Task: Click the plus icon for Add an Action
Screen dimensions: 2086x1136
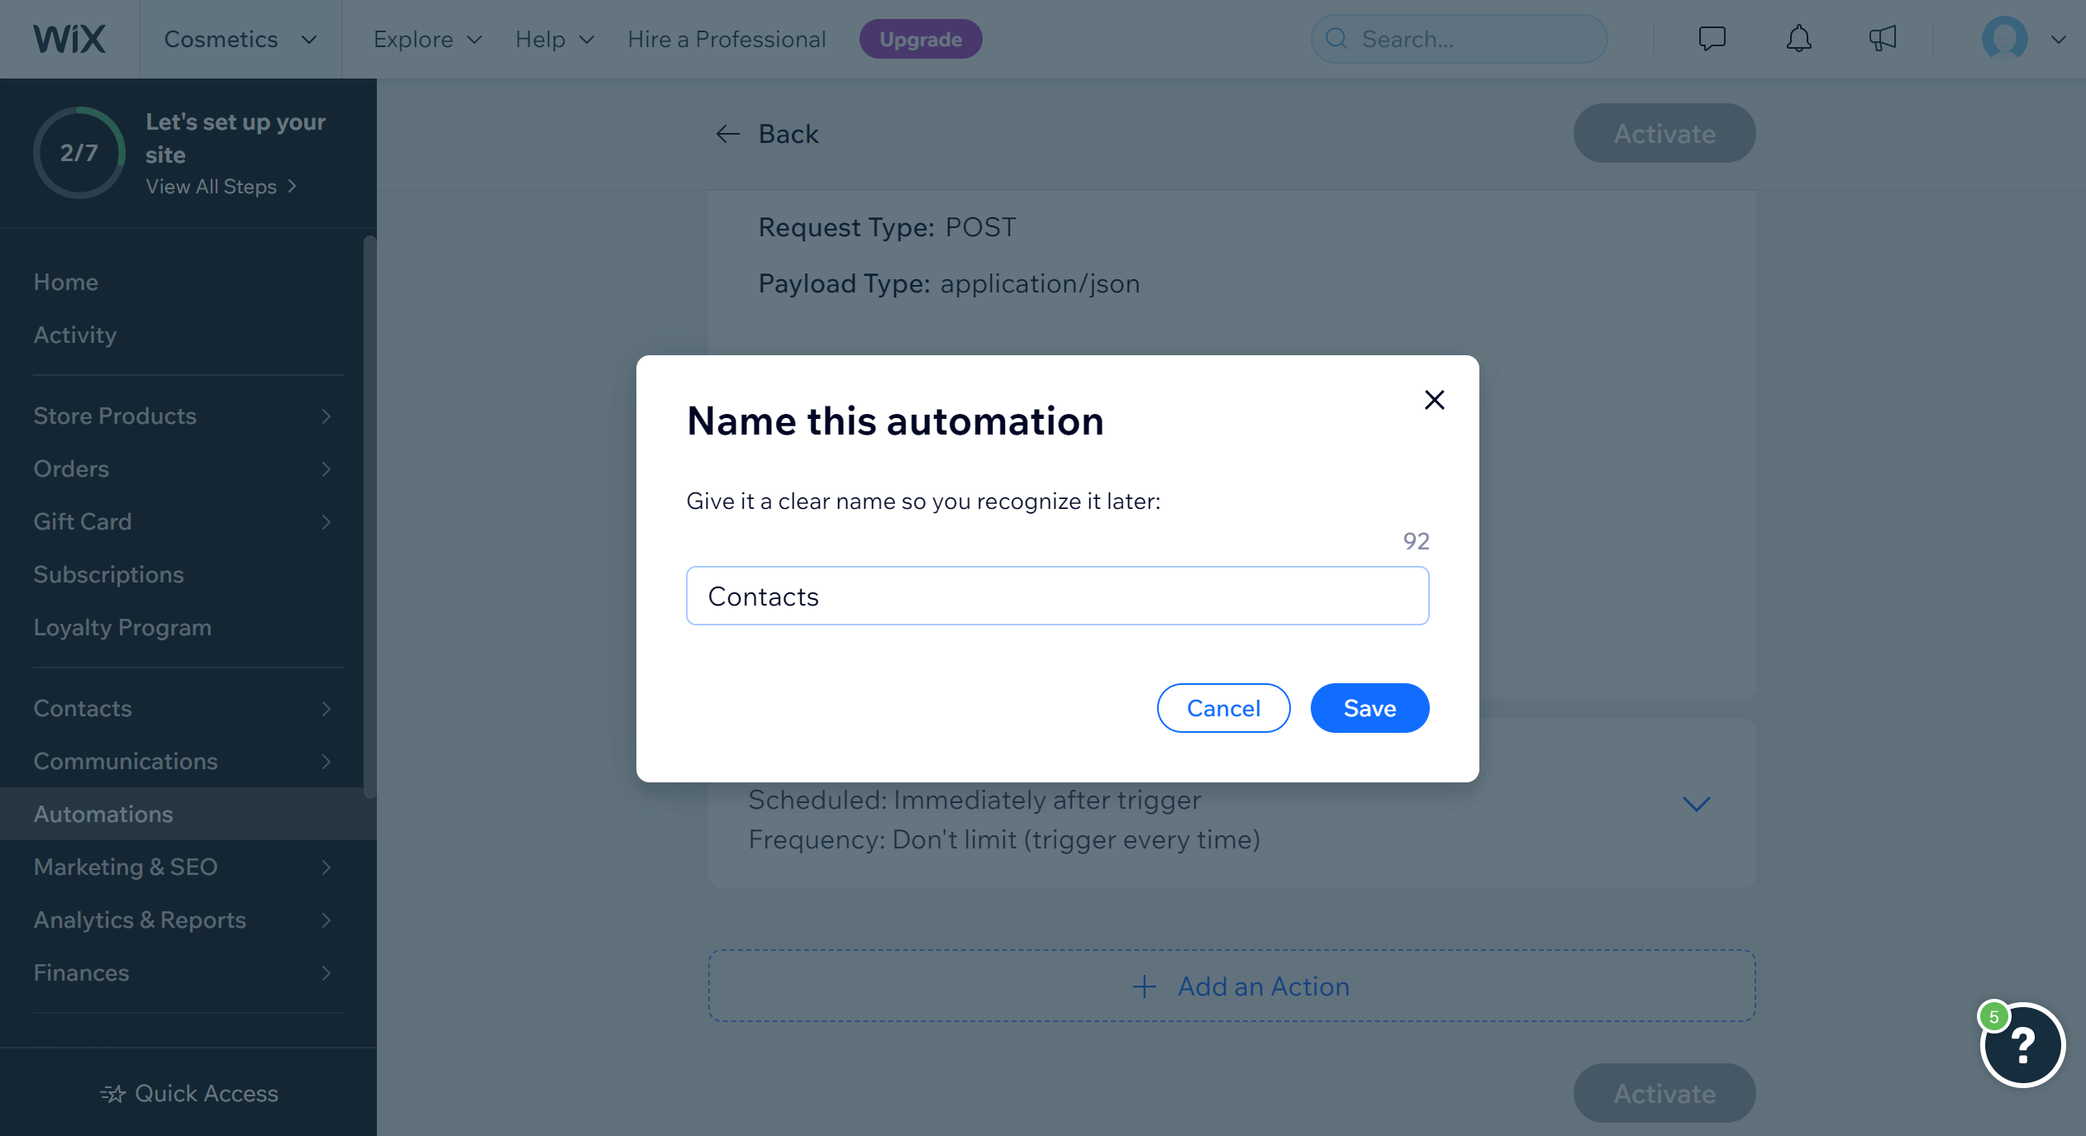Action: tap(1145, 986)
